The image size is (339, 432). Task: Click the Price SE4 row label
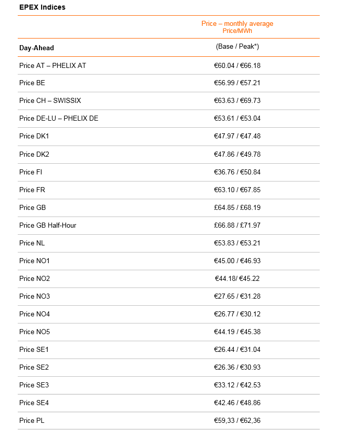point(34,403)
